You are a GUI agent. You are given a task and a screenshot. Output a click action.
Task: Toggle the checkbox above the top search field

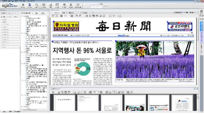click(99, 4)
